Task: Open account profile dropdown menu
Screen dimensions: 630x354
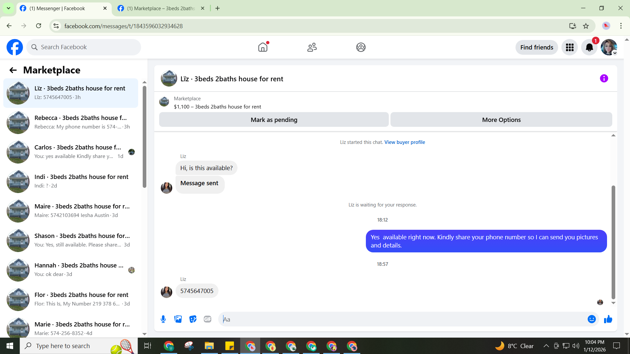Action: [x=609, y=48]
